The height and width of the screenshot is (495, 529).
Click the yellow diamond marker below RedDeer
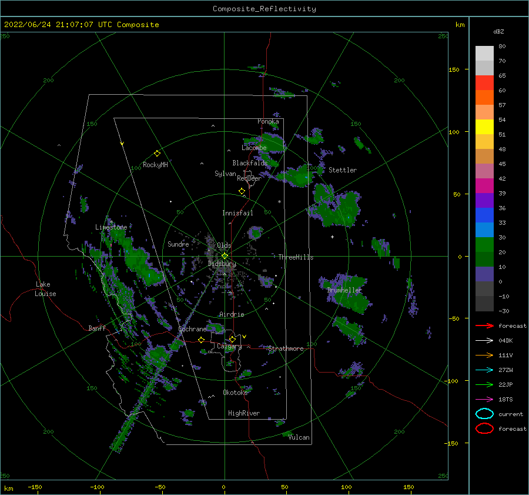click(x=242, y=191)
